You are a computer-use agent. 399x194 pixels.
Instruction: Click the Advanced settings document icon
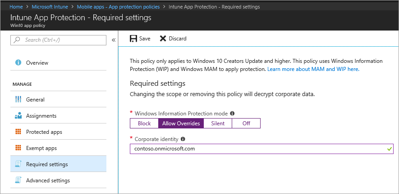[18, 181]
